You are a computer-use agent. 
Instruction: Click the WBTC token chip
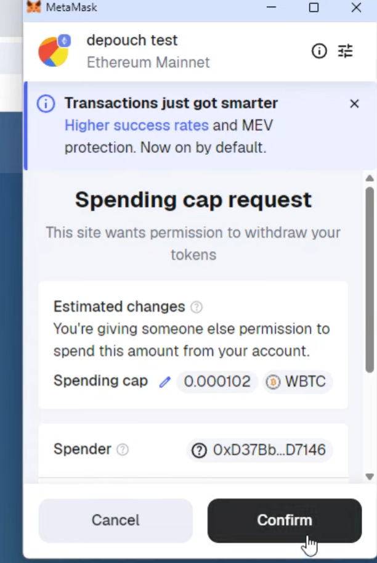(296, 382)
